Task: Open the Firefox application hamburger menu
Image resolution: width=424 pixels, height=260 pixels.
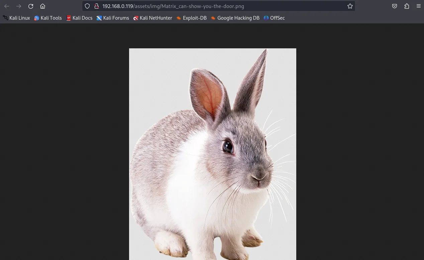Action: pyautogui.click(x=419, y=6)
